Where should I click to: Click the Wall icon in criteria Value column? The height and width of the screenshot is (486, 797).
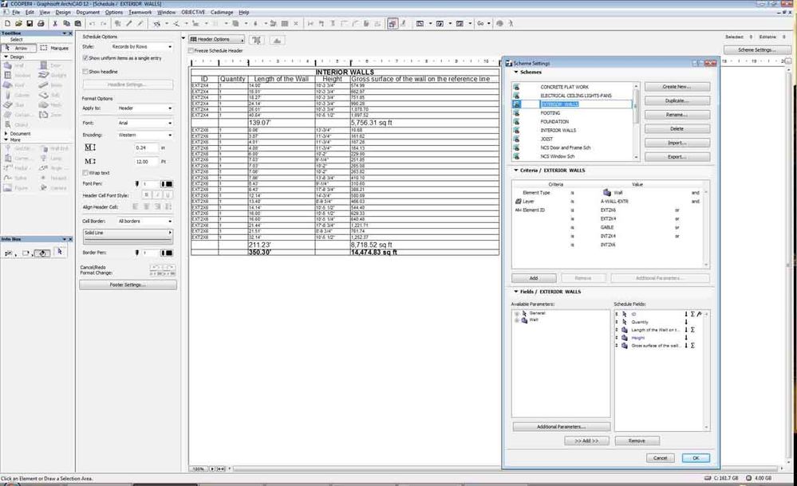click(x=606, y=193)
